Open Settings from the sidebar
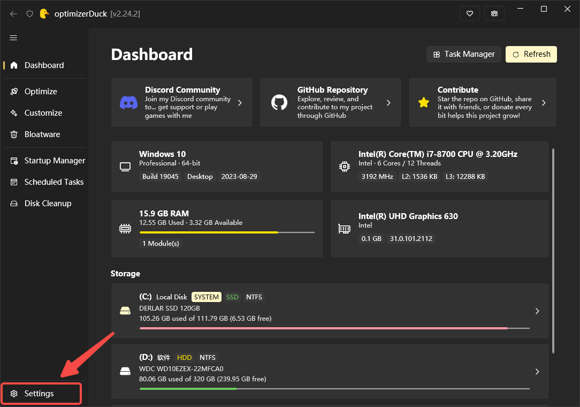 pyautogui.click(x=41, y=394)
